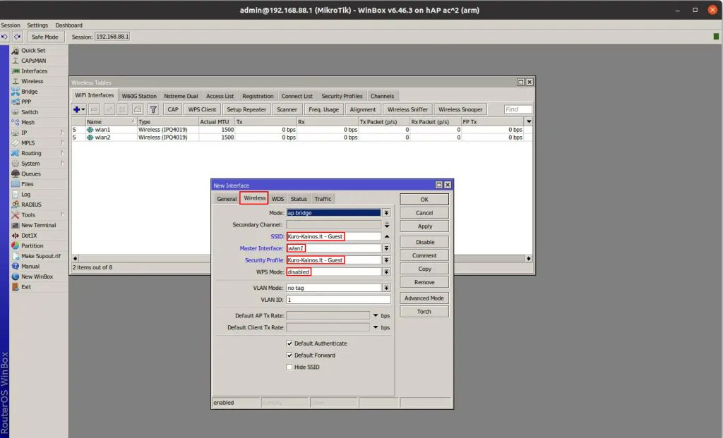Open New Terminal from sidebar
723x438 pixels.
point(38,225)
